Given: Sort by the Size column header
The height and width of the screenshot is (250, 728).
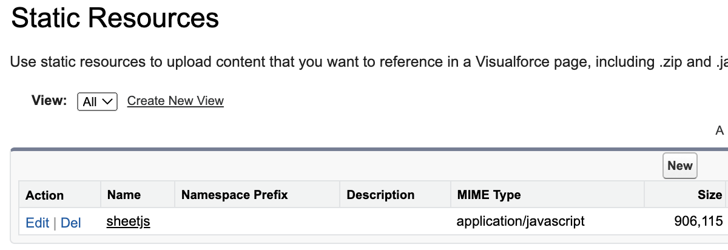Looking at the screenshot, I should 709,195.
